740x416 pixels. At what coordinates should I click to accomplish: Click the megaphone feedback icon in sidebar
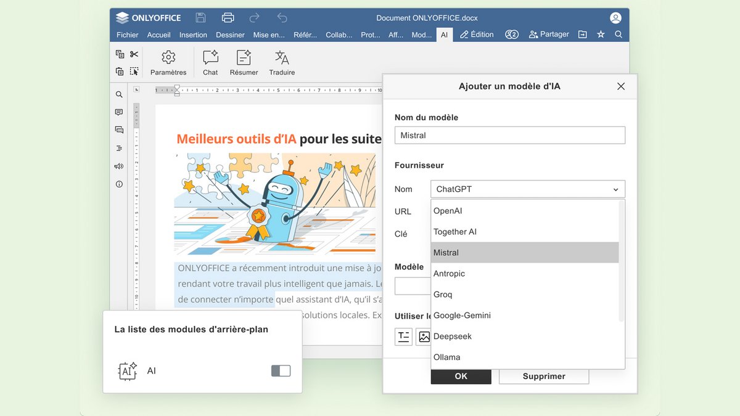[119, 166]
